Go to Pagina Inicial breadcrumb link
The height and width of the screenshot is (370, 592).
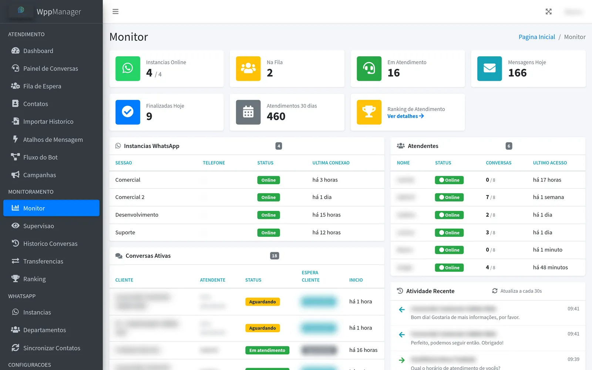[x=536, y=37]
